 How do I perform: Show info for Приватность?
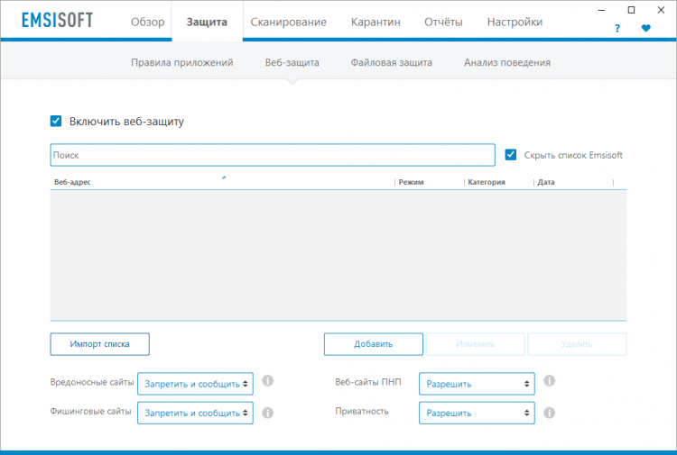549,413
